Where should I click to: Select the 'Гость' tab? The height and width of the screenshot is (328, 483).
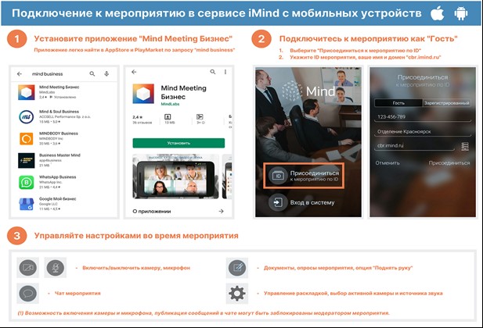[398, 102]
